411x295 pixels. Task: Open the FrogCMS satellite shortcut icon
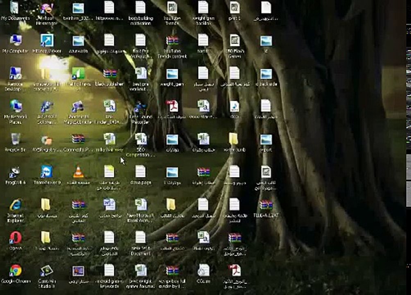15,172
